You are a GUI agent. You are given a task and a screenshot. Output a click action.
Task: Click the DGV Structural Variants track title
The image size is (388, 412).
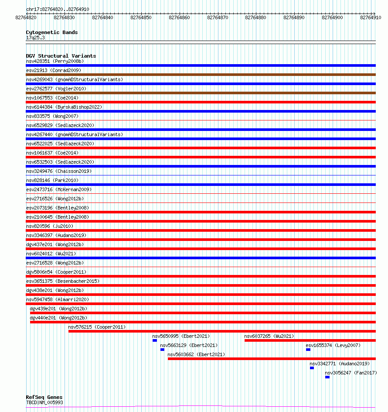coord(61,56)
